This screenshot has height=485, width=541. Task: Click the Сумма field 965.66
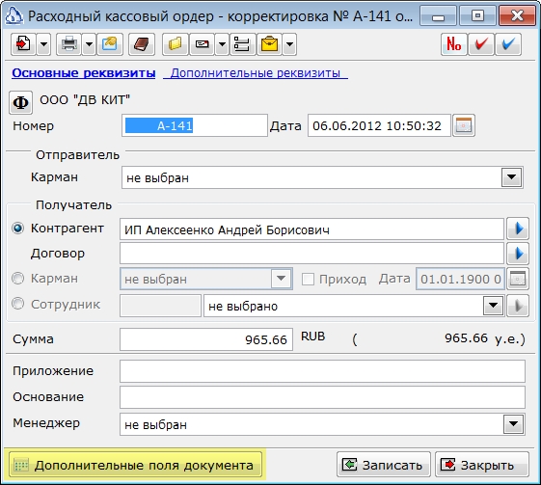[x=206, y=339]
